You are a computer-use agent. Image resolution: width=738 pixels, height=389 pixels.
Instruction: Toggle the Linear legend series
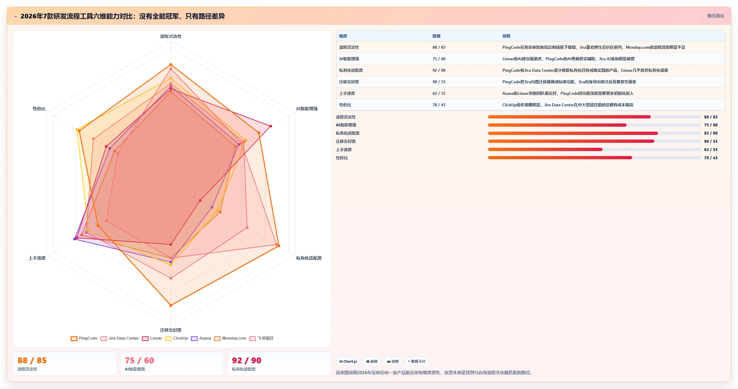pyautogui.click(x=152, y=338)
